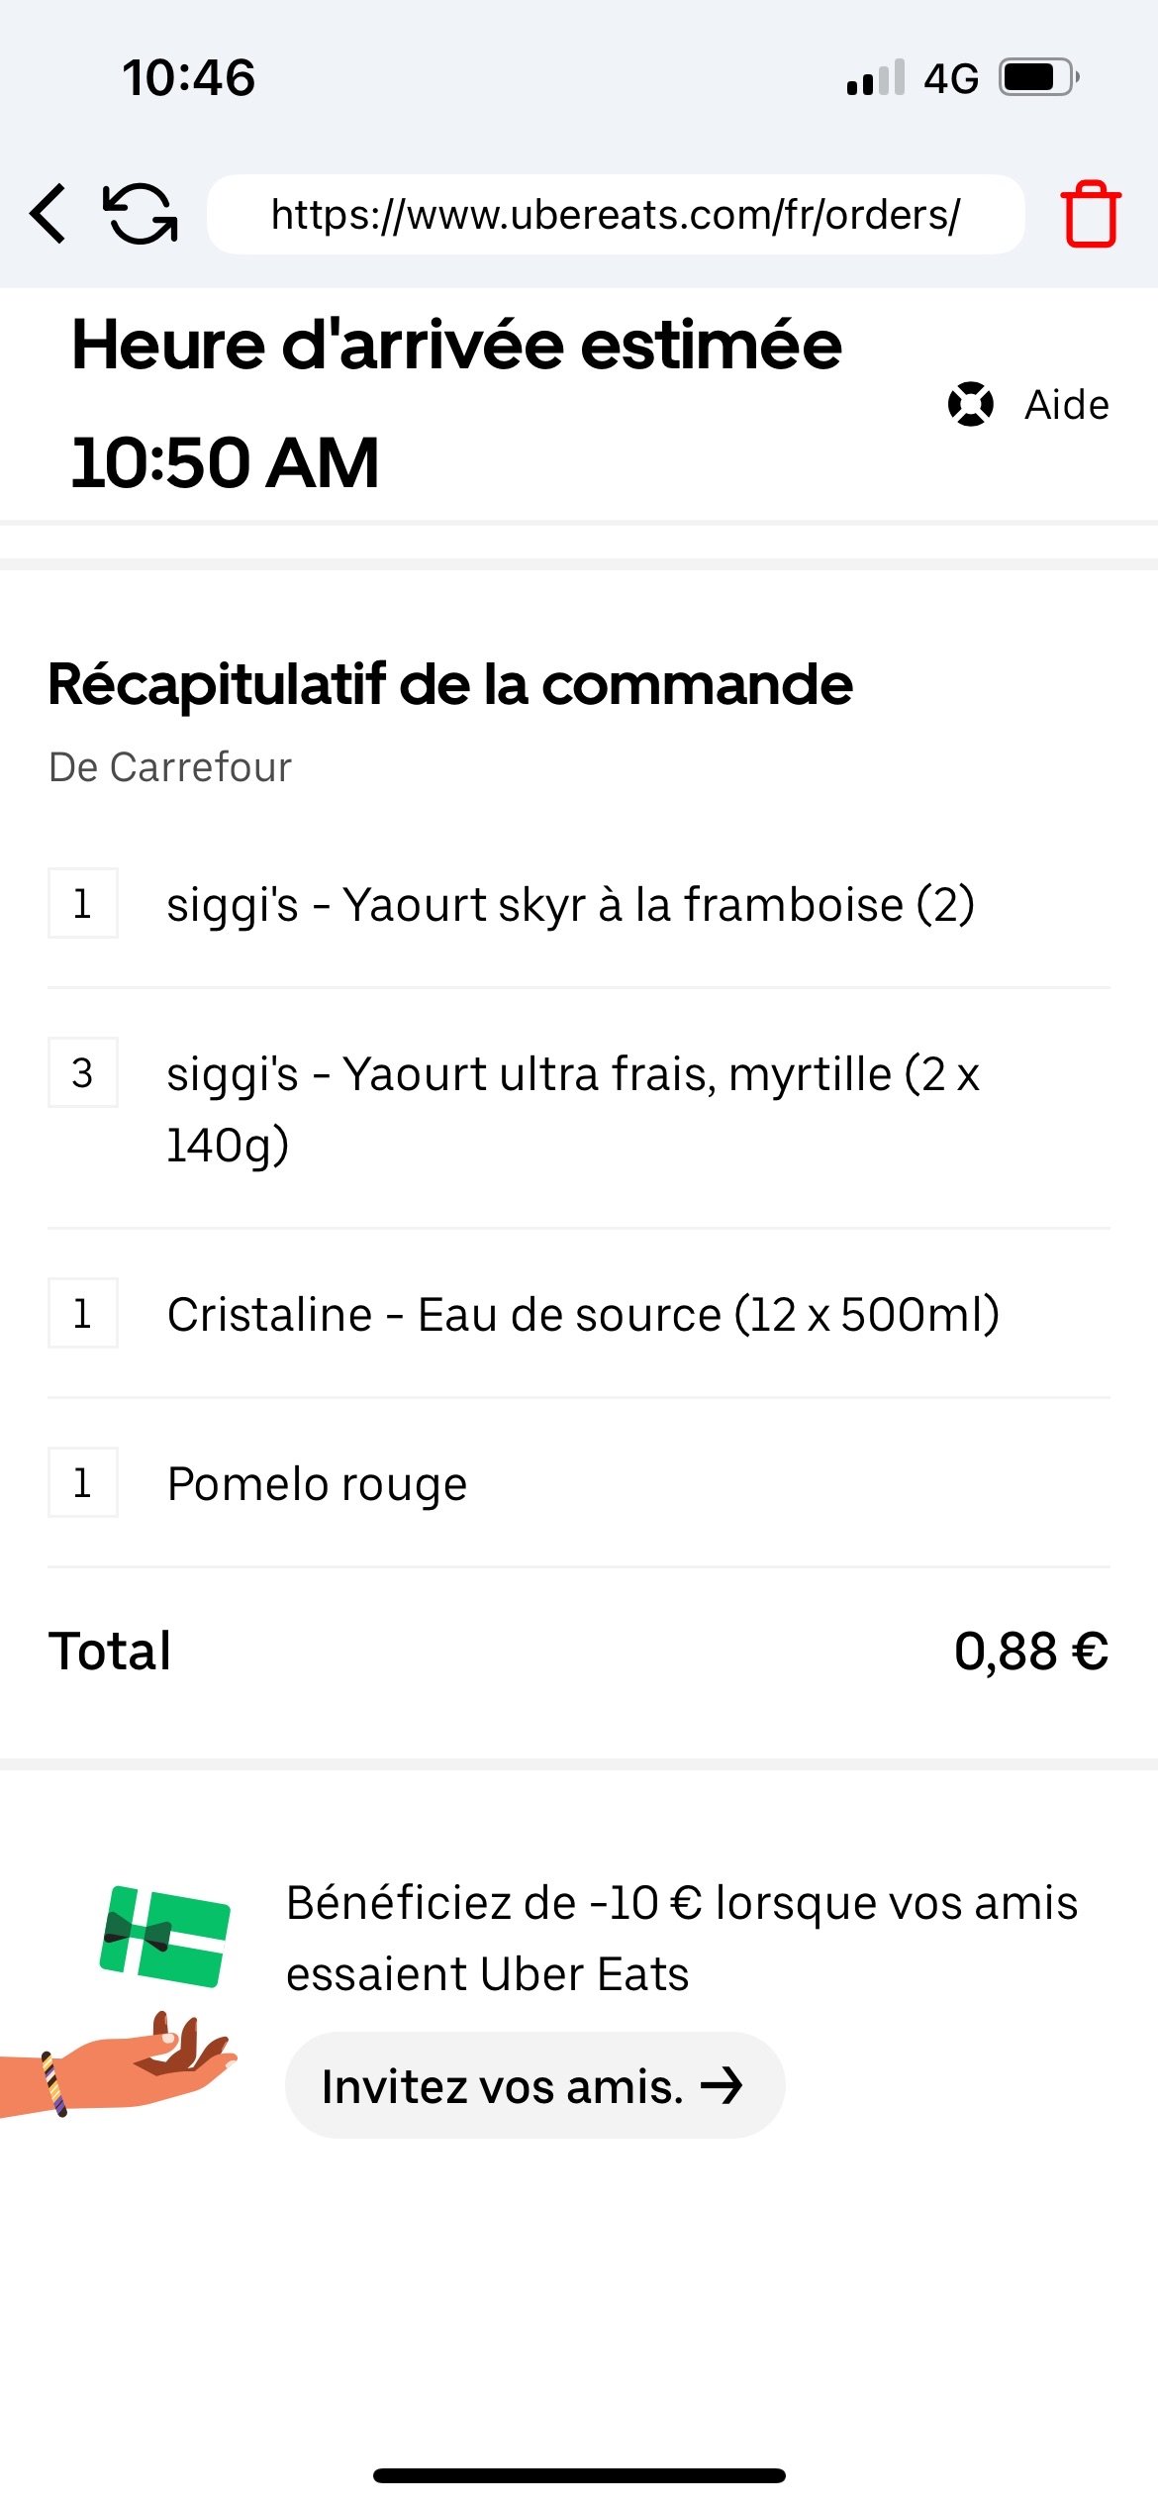Screen dimensions: 1158x2507
Task: Select the Pomelo rouge item
Action: click(x=317, y=1483)
